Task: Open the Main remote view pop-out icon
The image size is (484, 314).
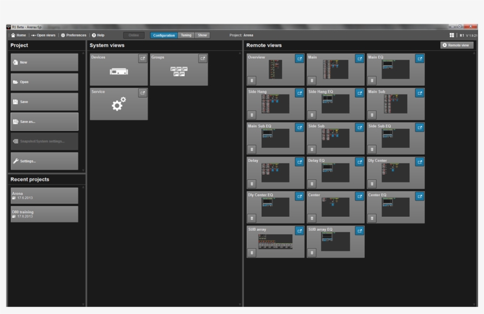Action: (359, 58)
